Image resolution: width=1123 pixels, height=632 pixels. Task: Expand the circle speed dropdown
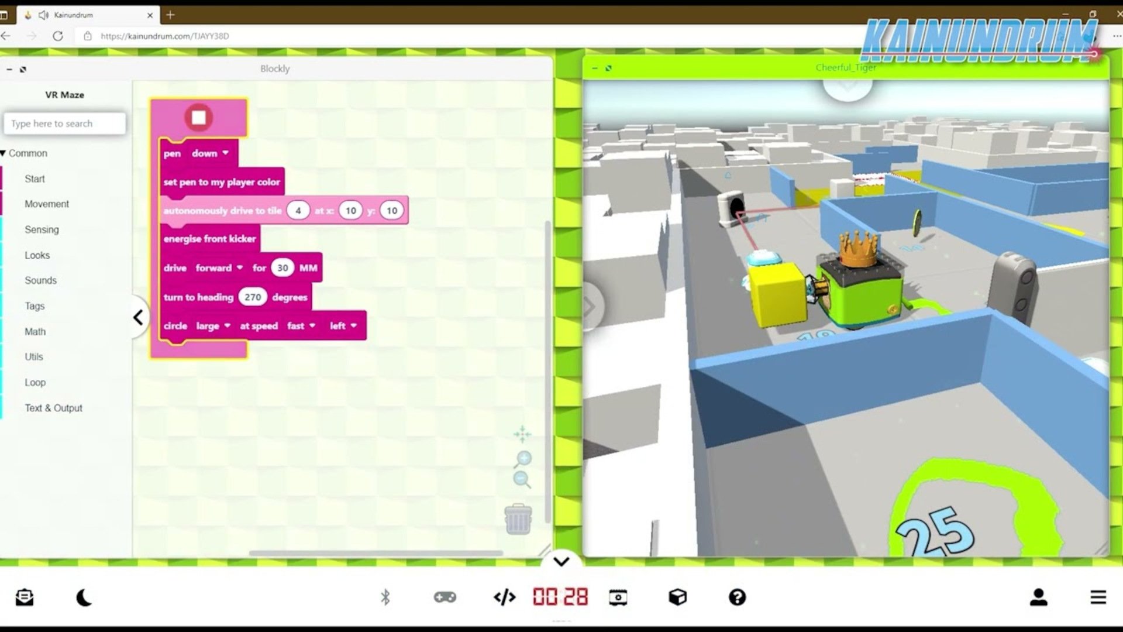[302, 325]
